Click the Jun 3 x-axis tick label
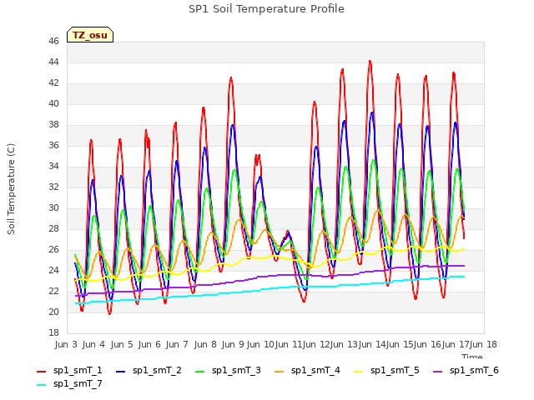Screen dimensions: 534x400 [x=66, y=344]
